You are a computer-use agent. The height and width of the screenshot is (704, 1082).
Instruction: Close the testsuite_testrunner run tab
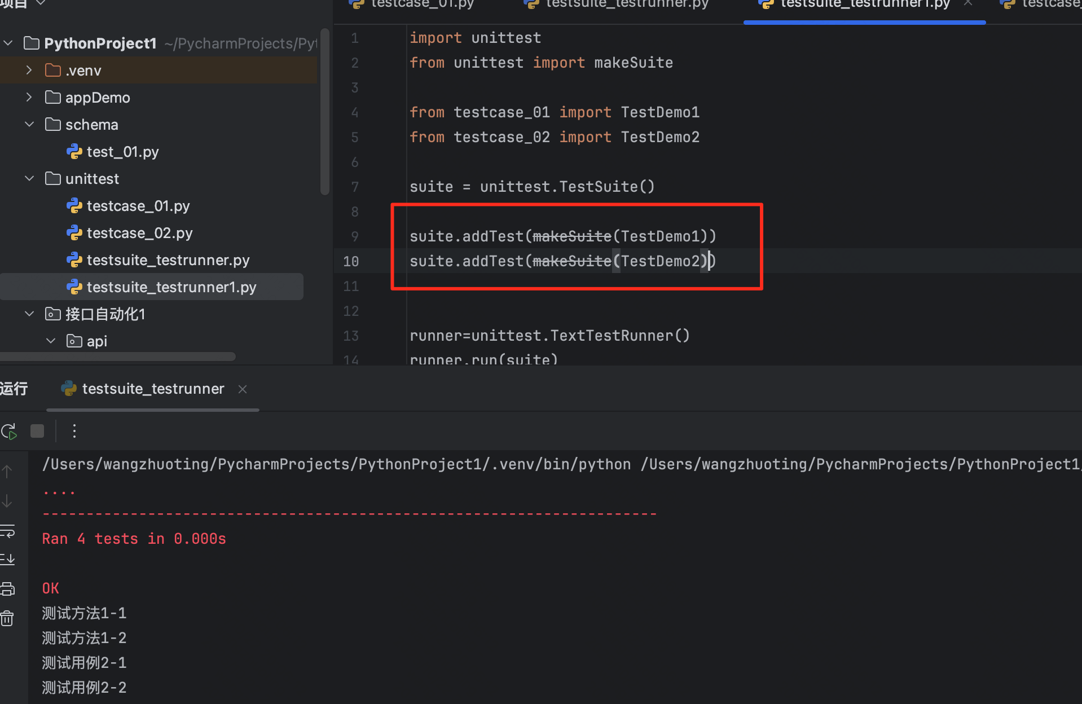click(243, 389)
